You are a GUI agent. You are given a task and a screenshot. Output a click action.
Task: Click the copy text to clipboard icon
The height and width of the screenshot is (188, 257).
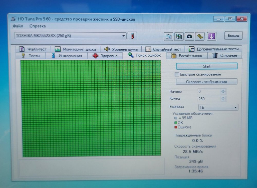pos(168,37)
